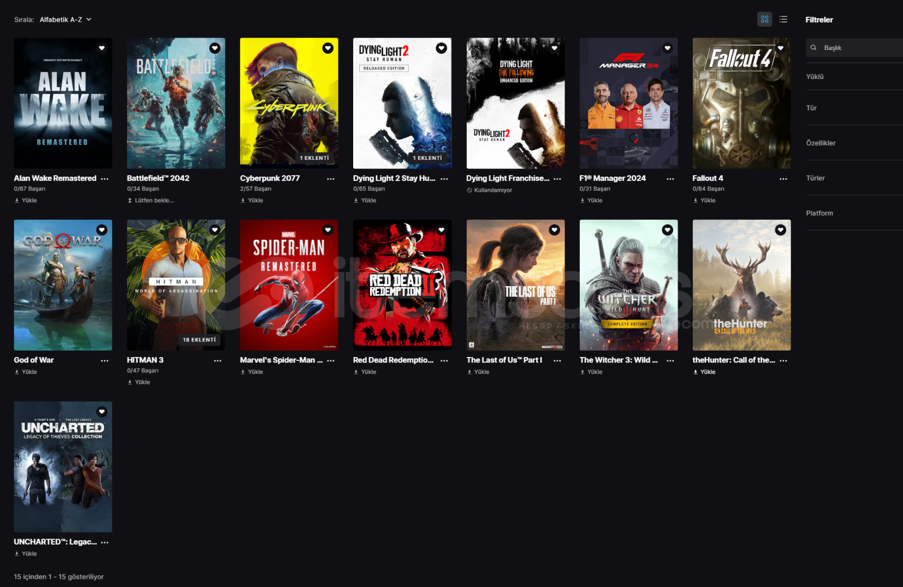Viewport: 903px width, 587px height.
Task: Expand the Tür filter
Action: [854, 108]
